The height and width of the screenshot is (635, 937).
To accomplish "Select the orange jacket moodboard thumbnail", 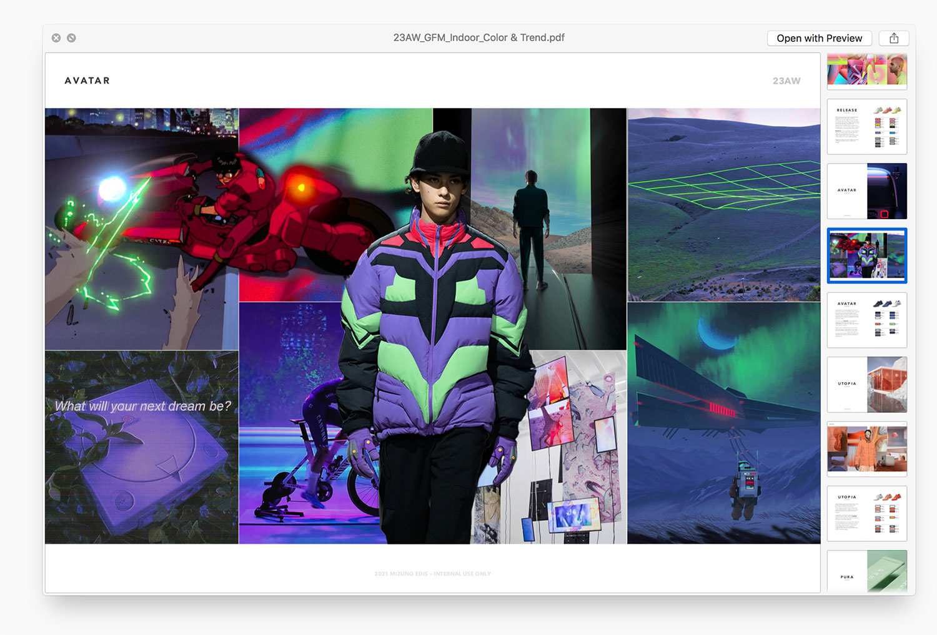I will [x=867, y=449].
